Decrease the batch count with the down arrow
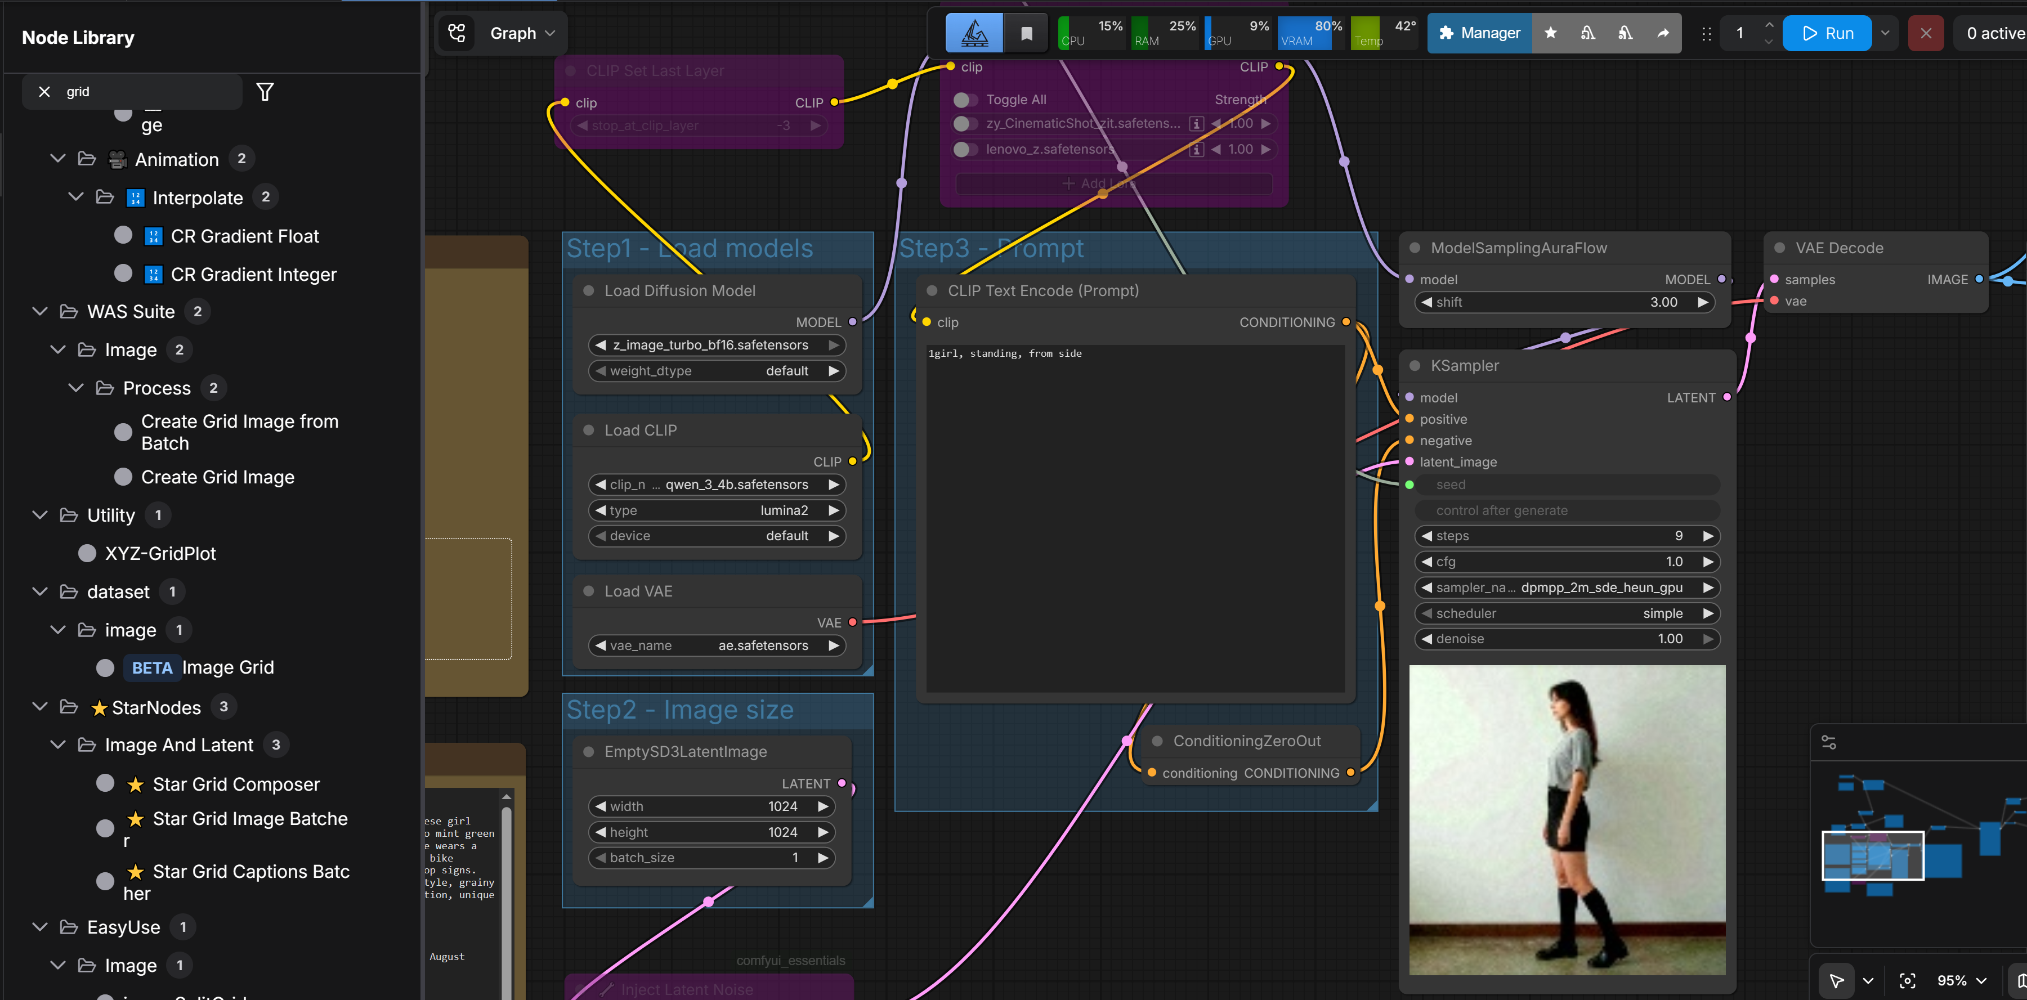 point(1769,42)
